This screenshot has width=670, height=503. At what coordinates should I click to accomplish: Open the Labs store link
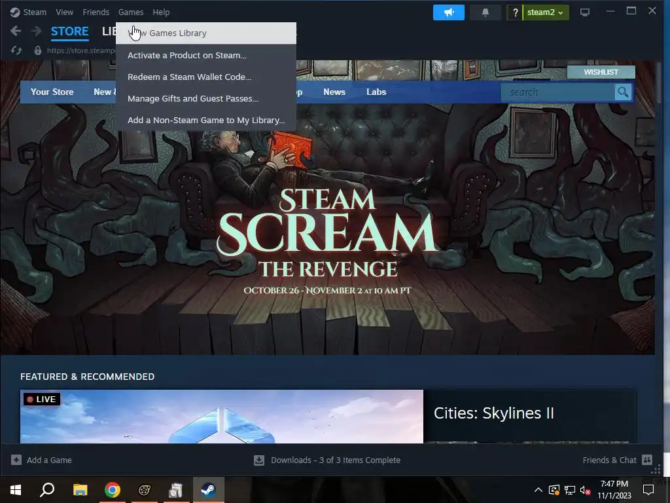coord(376,92)
